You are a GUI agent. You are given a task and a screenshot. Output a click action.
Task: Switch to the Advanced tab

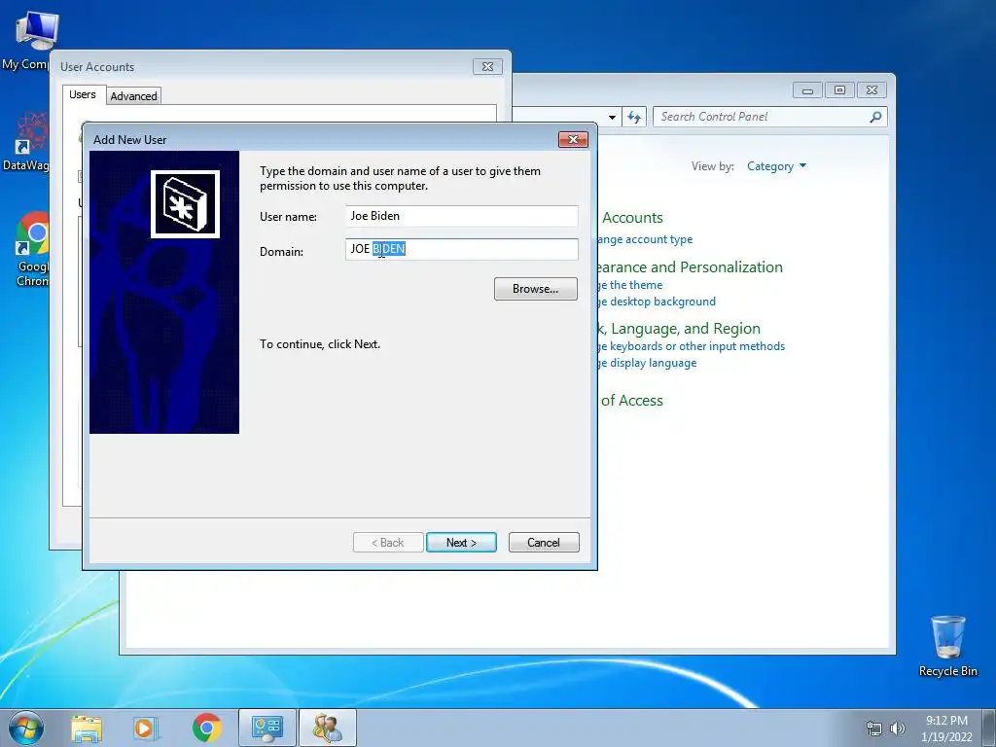click(133, 96)
